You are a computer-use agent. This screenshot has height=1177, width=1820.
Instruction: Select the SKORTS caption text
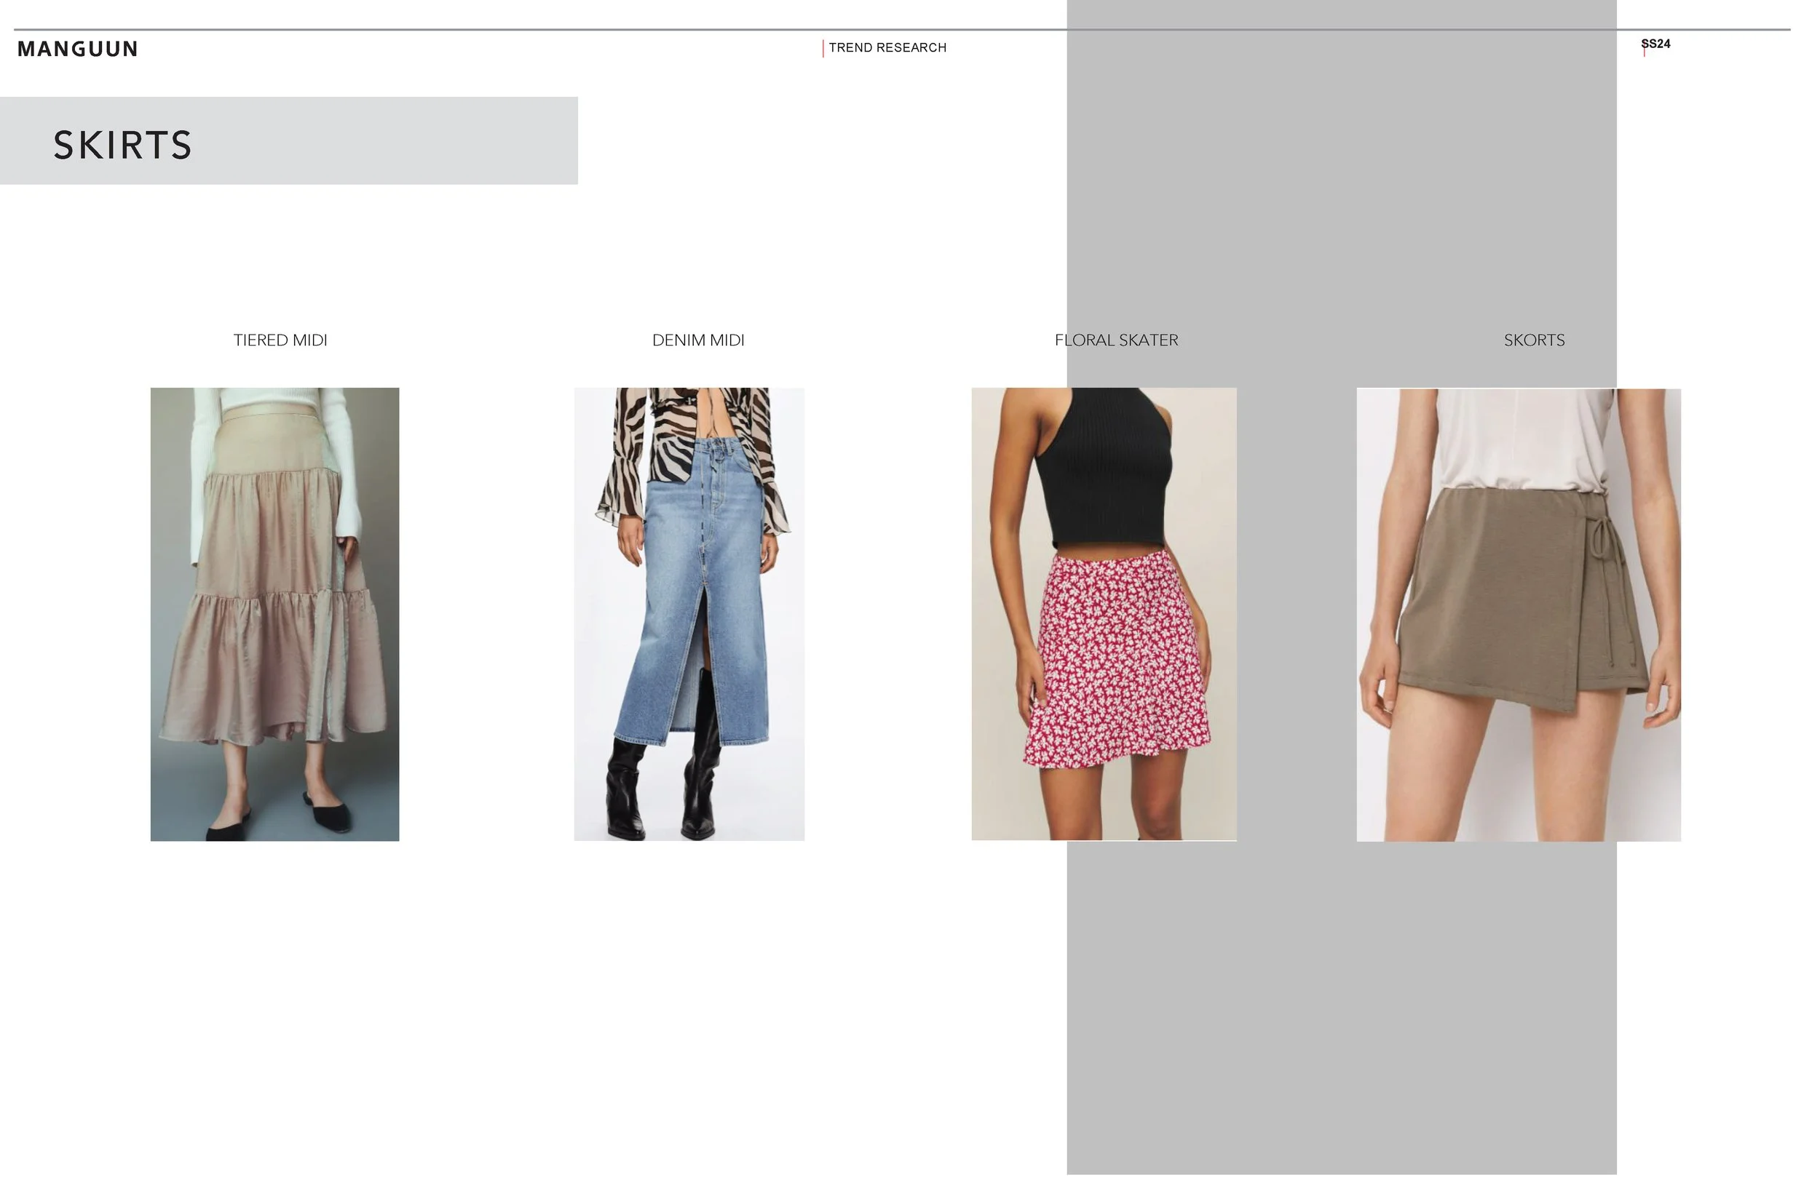pyautogui.click(x=1533, y=340)
